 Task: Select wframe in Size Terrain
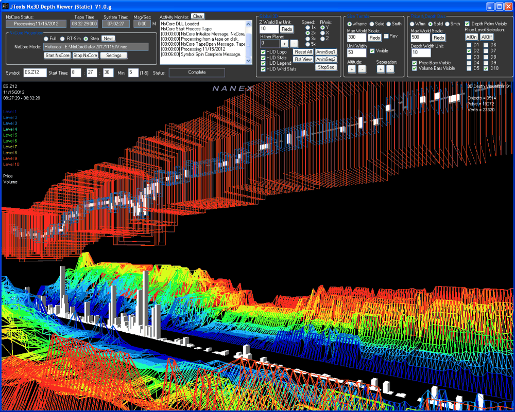350,24
